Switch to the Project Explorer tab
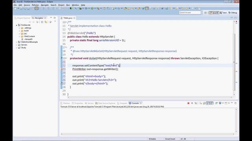 click(x=22, y=18)
